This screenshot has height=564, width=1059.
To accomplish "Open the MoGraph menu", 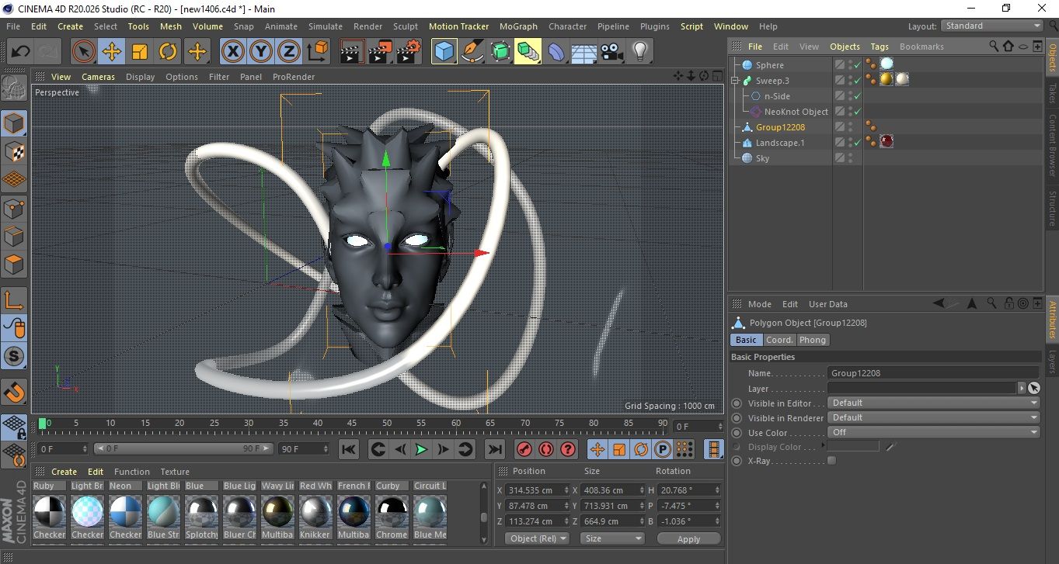I will [518, 26].
